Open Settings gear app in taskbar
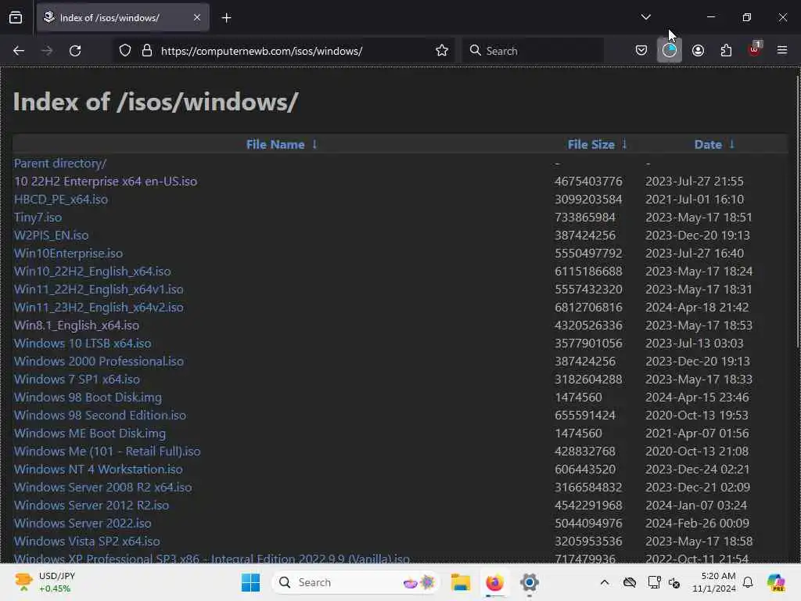Image resolution: width=801 pixels, height=601 pixels. coord(530,582)
